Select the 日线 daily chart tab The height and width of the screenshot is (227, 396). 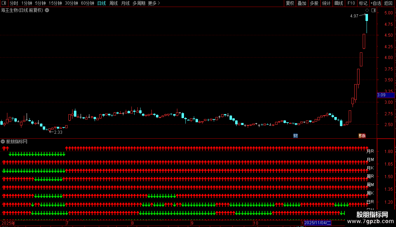[102, 3]
